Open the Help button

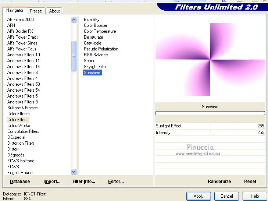255,196
